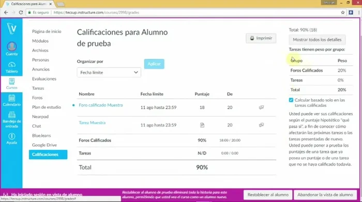Click the Nombre column header
Screen dimensions: 362x202
86,94
